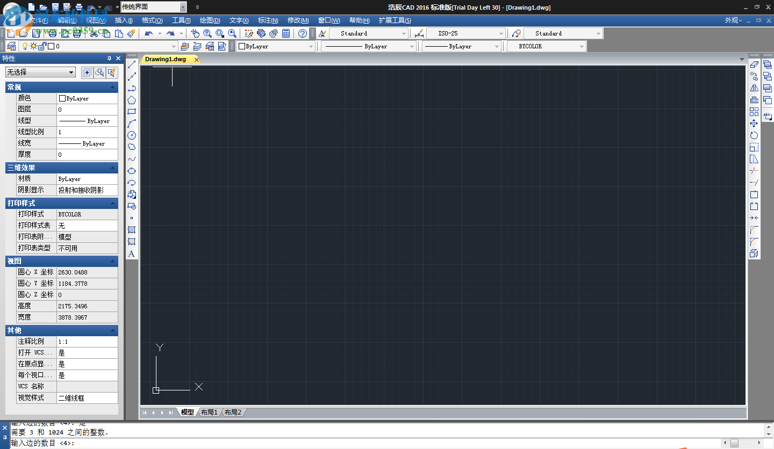Open the workspace 传统界面 dropdown

(x=183, y=7)
